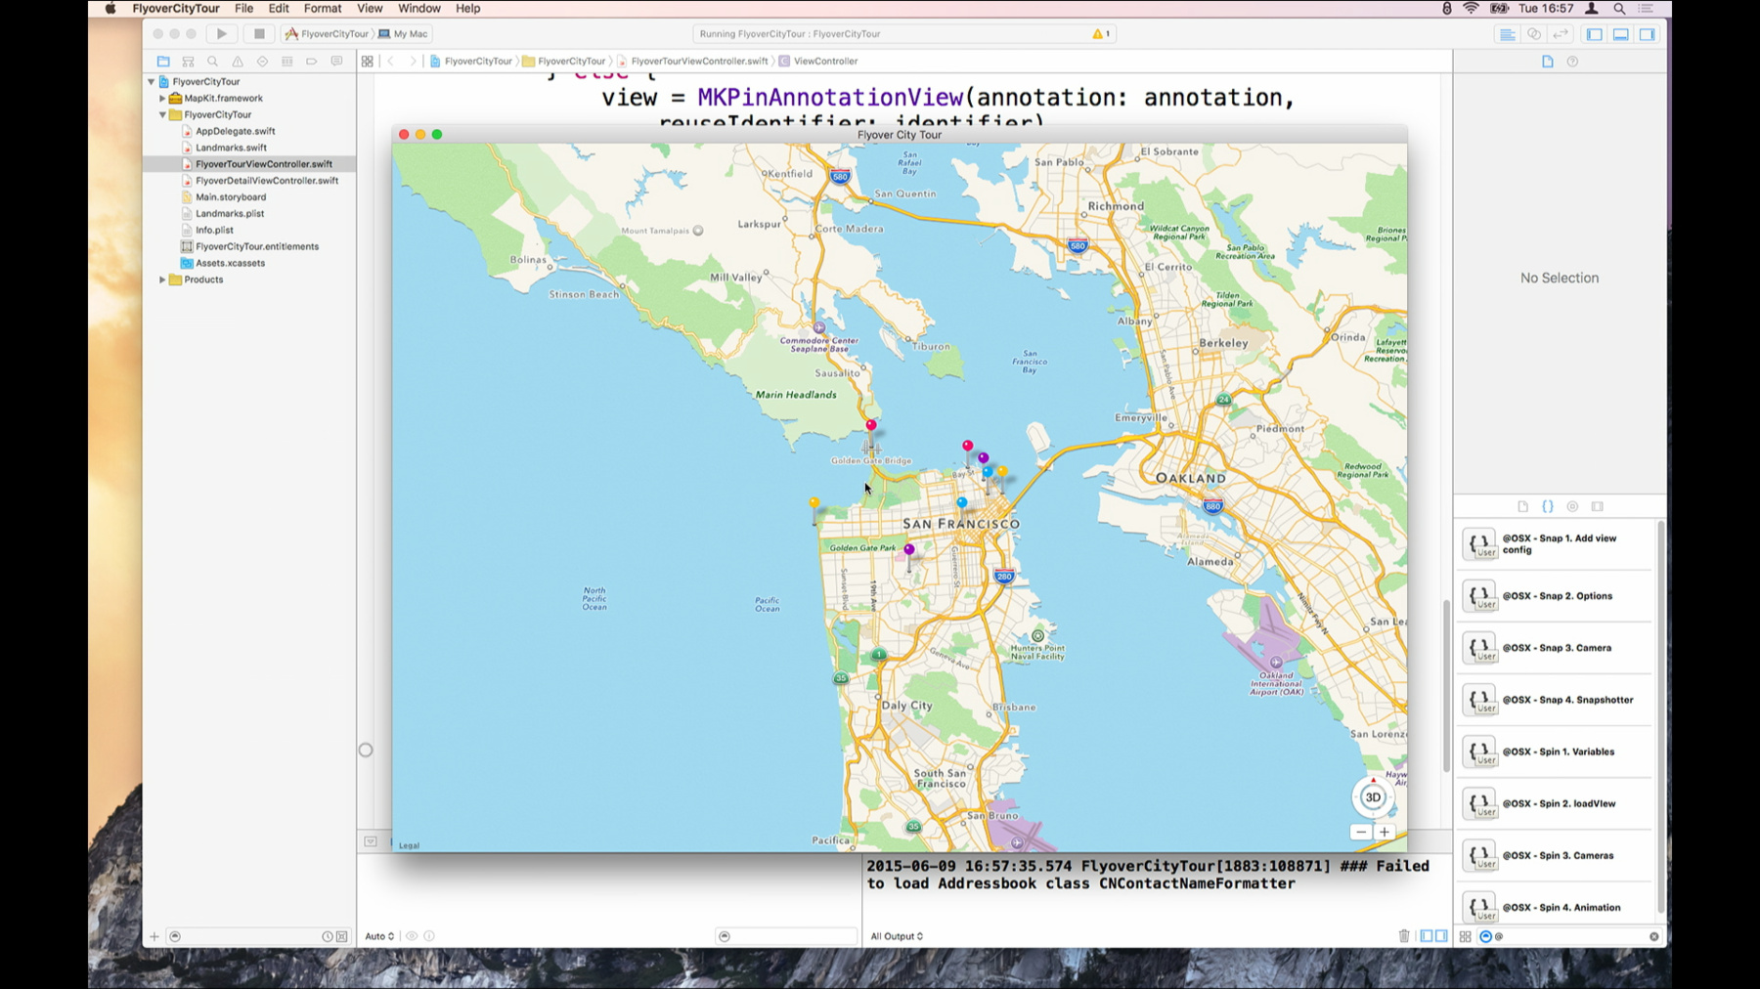Image resolution: width=1760 pixels, height=989 pixels.
Task: Collapse the FlyoverCityTour group folder
Action: pyautogui.click(x=162, y=115)
